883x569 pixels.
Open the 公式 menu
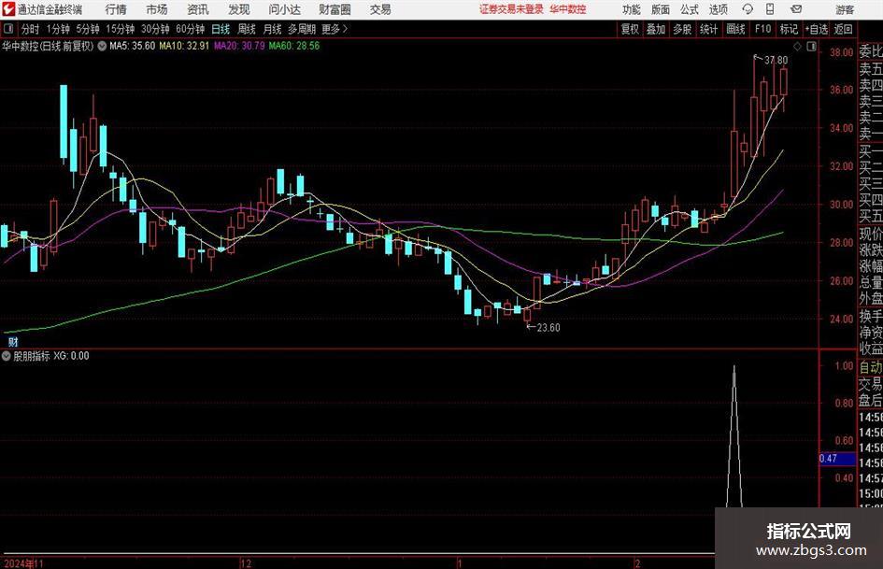[690, 9]
